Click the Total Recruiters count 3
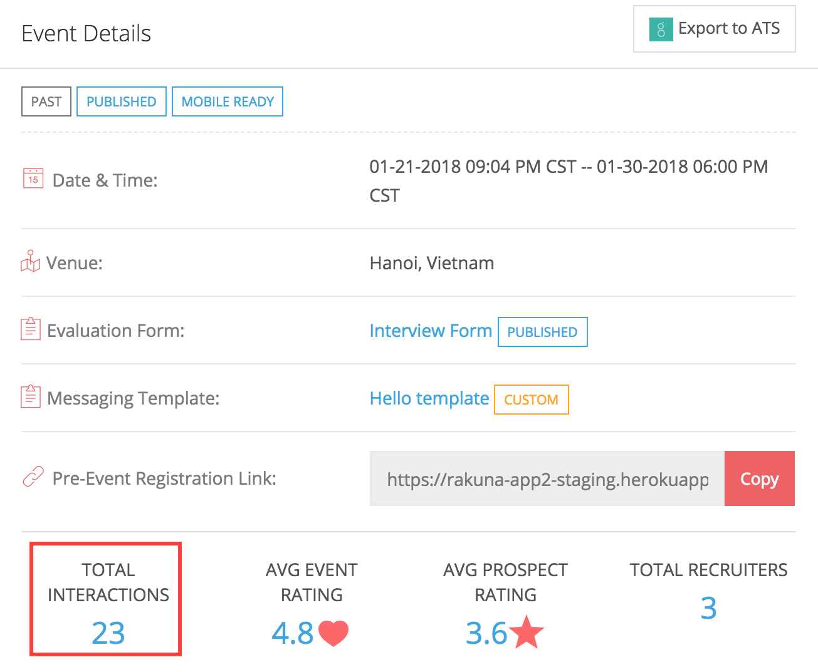Image resolution: width=818 pixels, height=672 pixels. coord(708,608)
